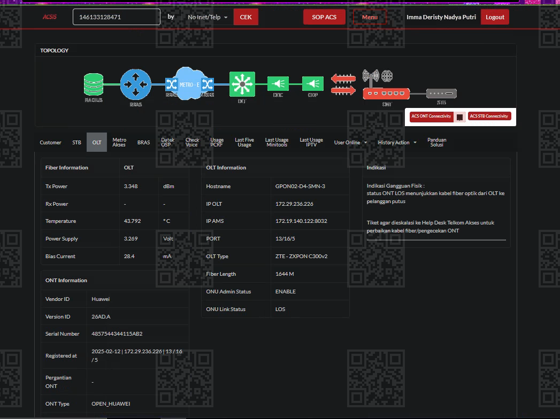
Task: Click the ONU Admin Status value ENABLE
Action: tap(286, 292)
